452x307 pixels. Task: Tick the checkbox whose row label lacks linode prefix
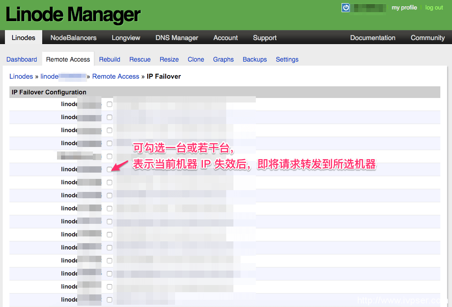pos(110,156)
